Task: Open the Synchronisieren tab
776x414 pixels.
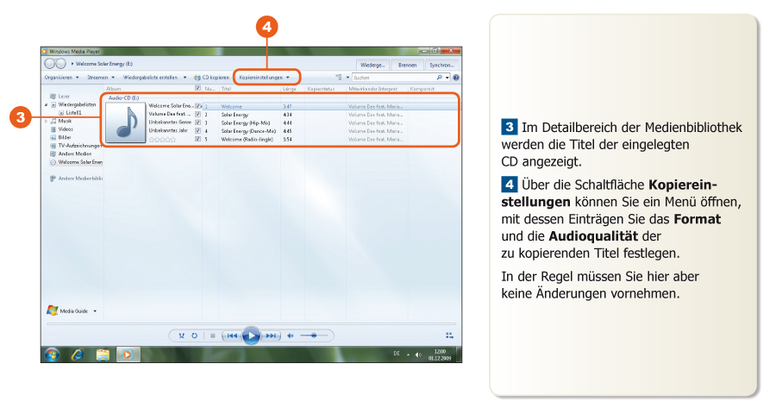Action: pyautogui.click(x=441, y=65)
